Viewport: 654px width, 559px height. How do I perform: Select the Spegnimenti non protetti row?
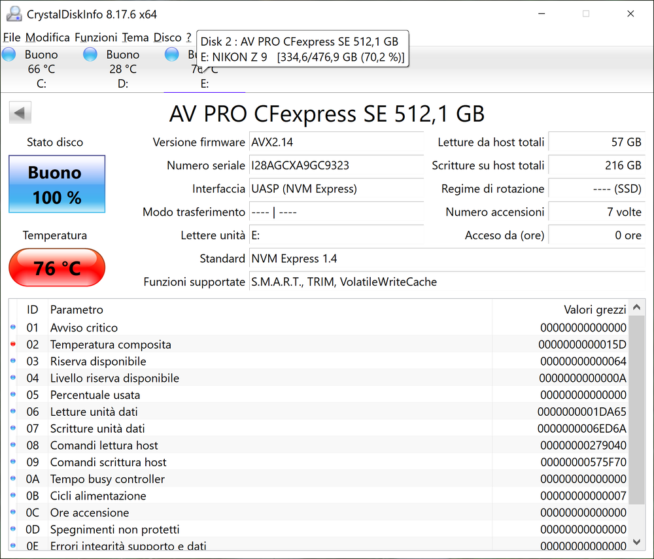tap(318, 530)
